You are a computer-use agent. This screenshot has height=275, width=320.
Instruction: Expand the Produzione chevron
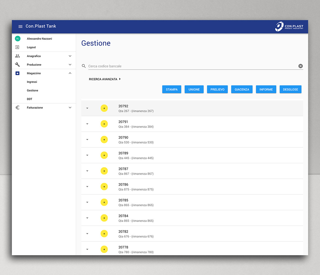pyautogui.click(x=70, y=64)
